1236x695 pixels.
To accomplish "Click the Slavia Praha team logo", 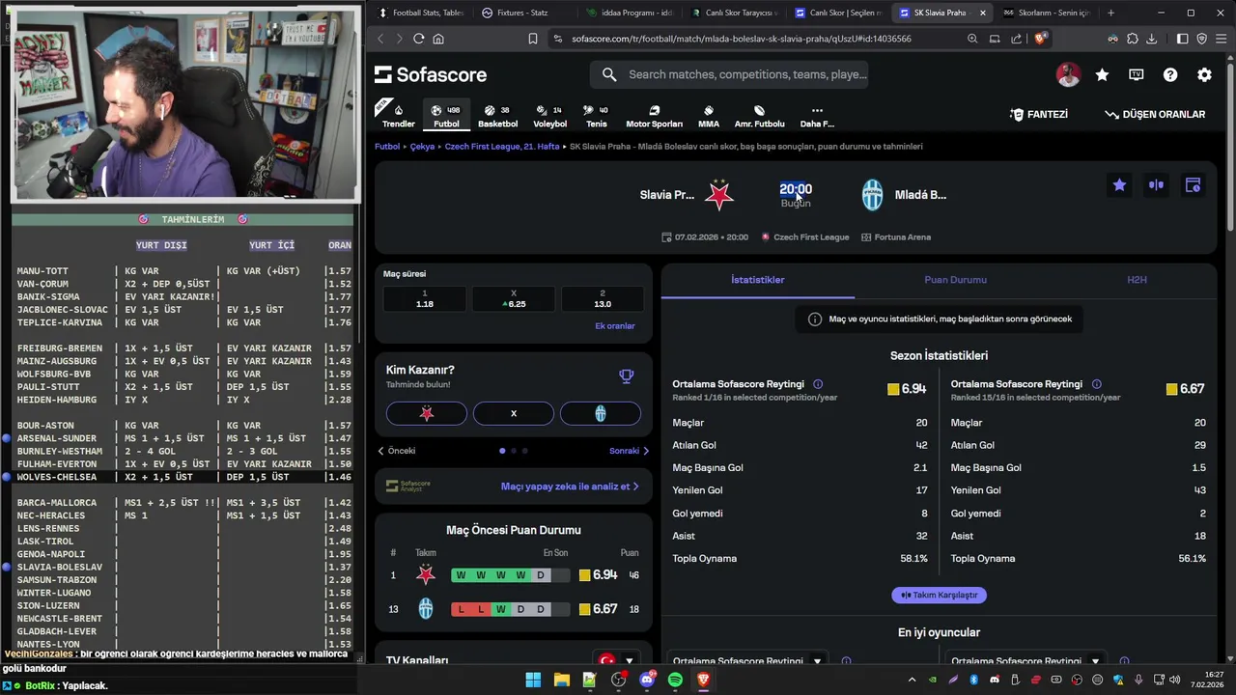I will (x=718, y=195).
